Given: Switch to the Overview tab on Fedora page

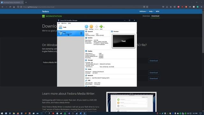Looking at the screenshot, I should coord(146,16).
